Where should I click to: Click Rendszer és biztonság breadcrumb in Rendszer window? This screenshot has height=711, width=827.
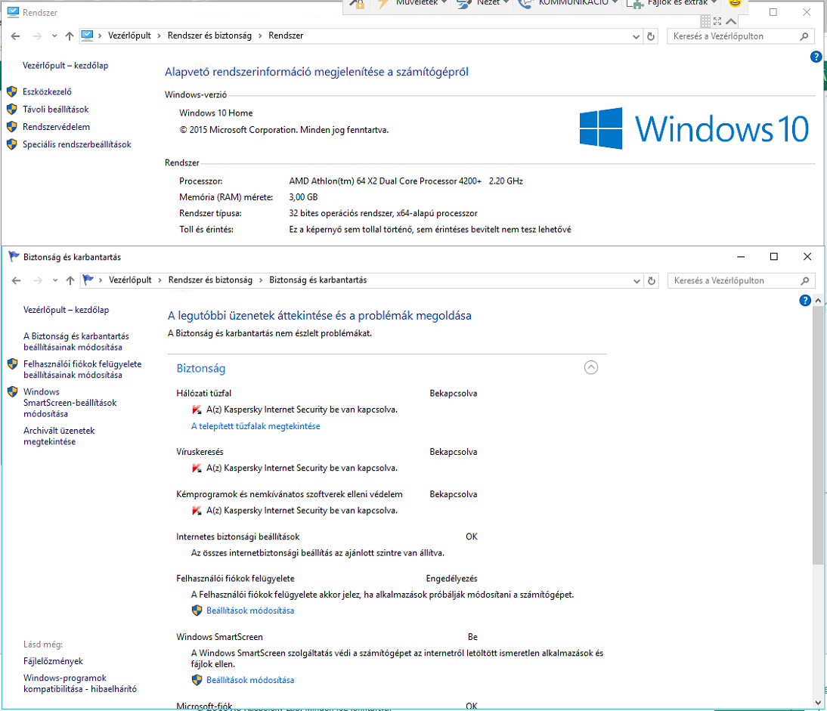click(x=209, y=36)
